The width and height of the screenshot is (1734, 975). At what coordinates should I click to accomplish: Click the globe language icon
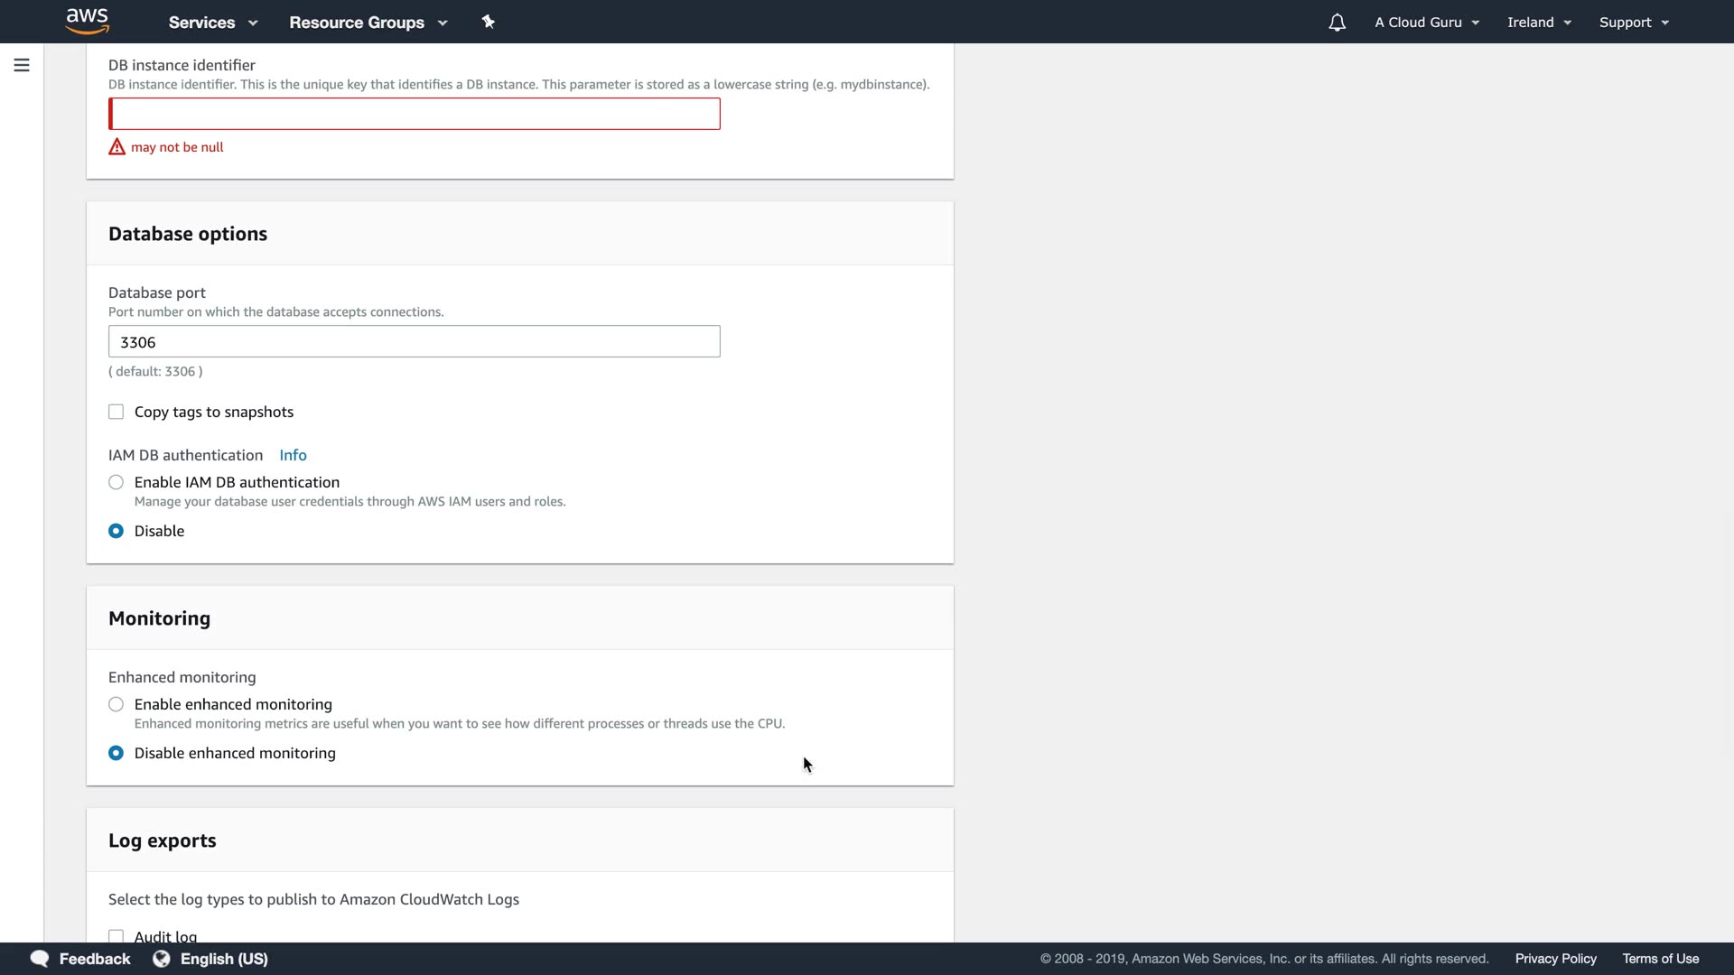point(162,959)
